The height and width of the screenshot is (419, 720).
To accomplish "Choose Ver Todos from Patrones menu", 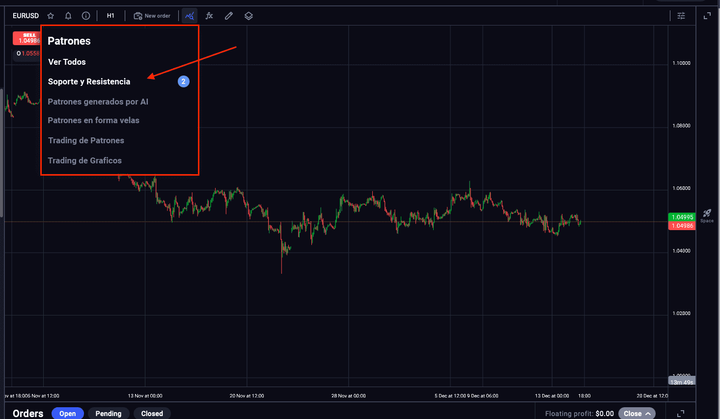I will pos(67,62).
